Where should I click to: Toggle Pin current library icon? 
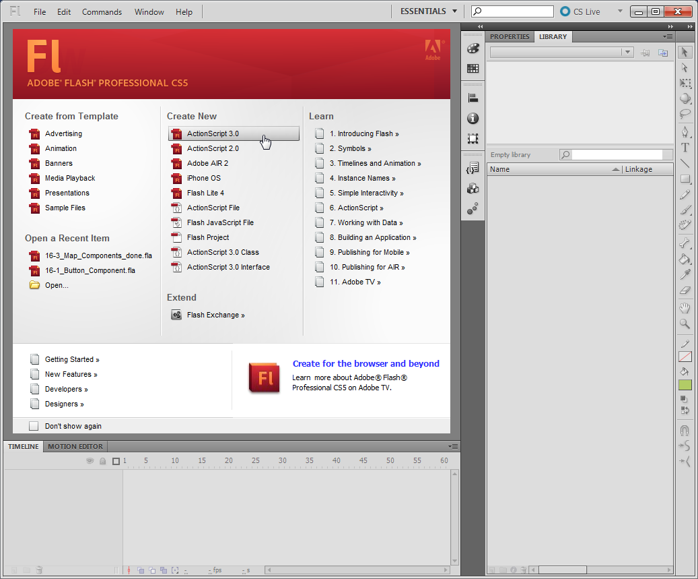tap(645, 53)
